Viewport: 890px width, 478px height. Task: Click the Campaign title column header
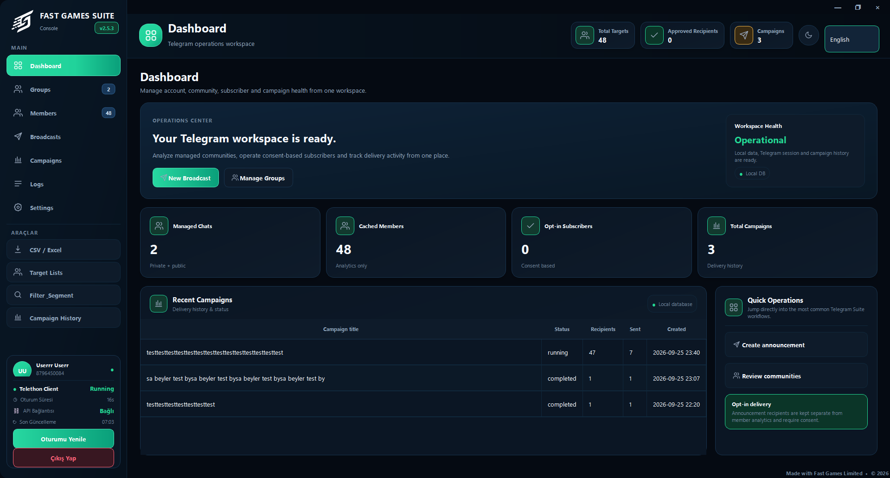[341, 329]
